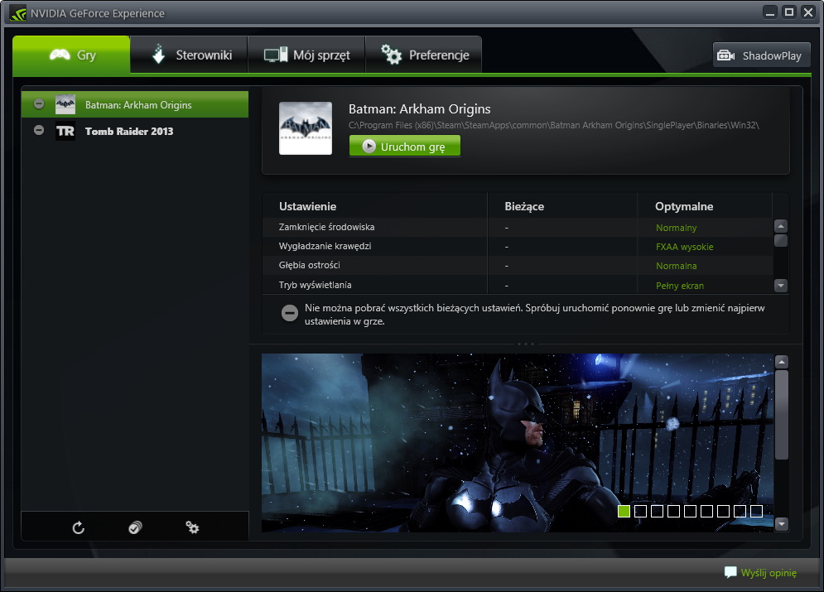Select Tomb Raider 2013 in game list
This screenshot has width=824, height=592.
point(134,131)
